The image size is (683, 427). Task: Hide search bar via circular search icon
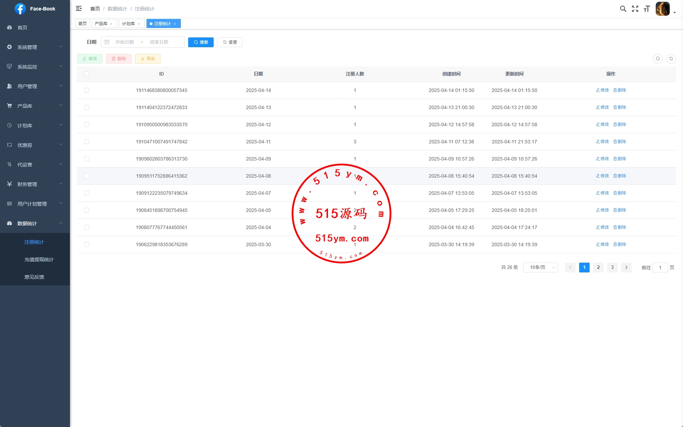(657, 59)
